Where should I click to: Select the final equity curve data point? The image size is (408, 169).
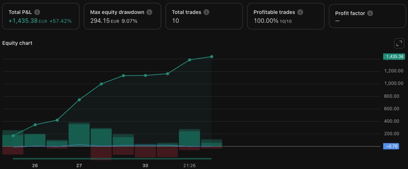pyautogui.click(x=212, y=57)
